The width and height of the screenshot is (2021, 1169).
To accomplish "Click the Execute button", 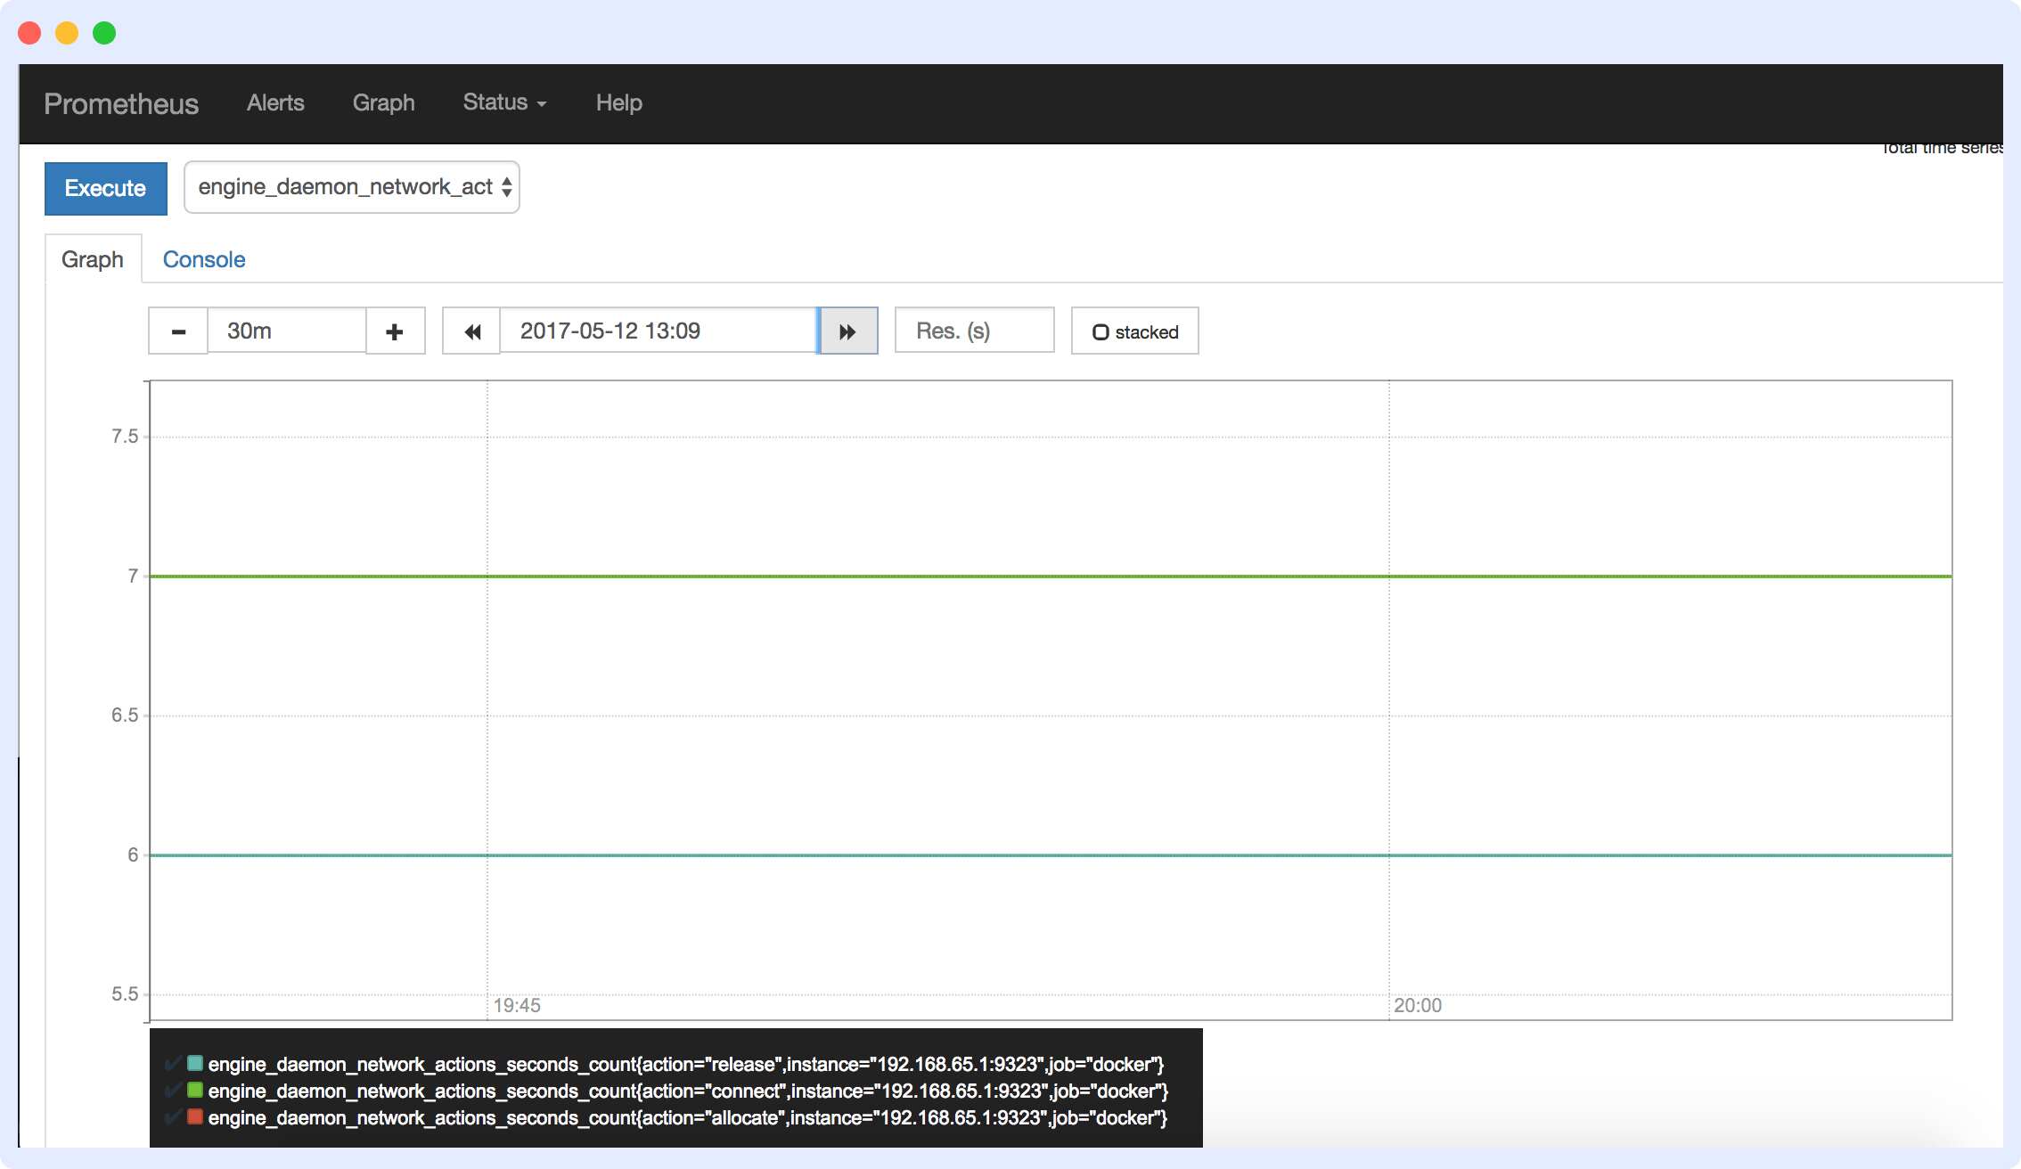I will [105, 188].
